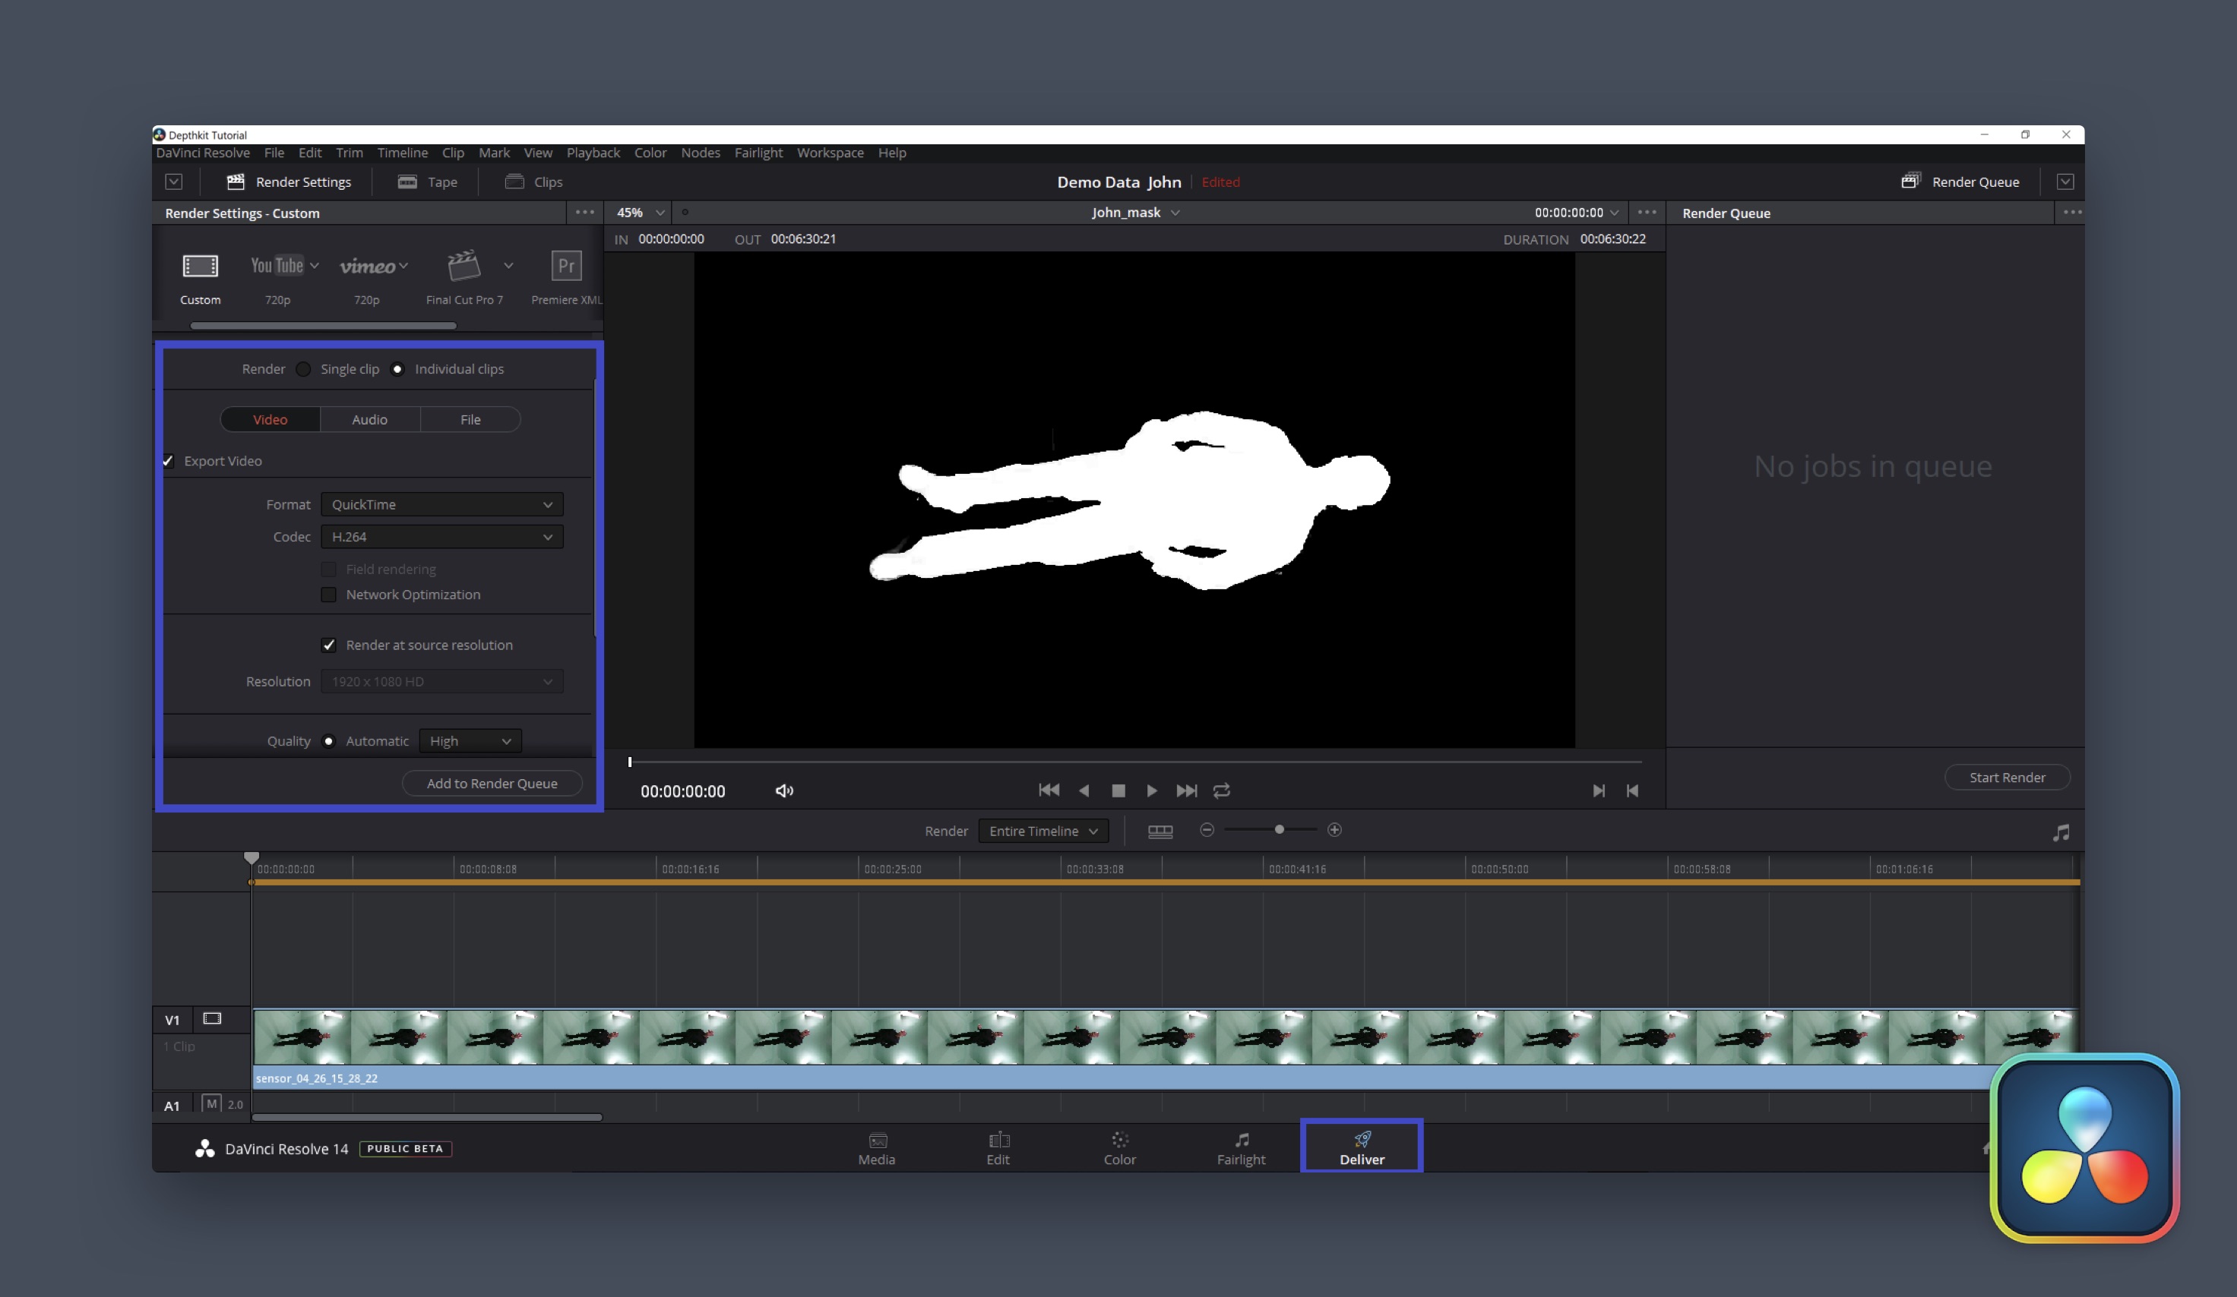
Task: Switch to the Fairlight page
Action: pyautogui.click(x=1240, y=1148)
